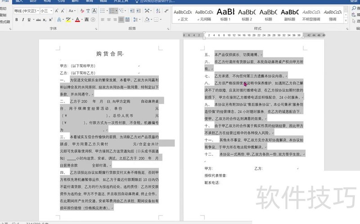
Task: Apply bullet list formatting
Action: [103, 11]
